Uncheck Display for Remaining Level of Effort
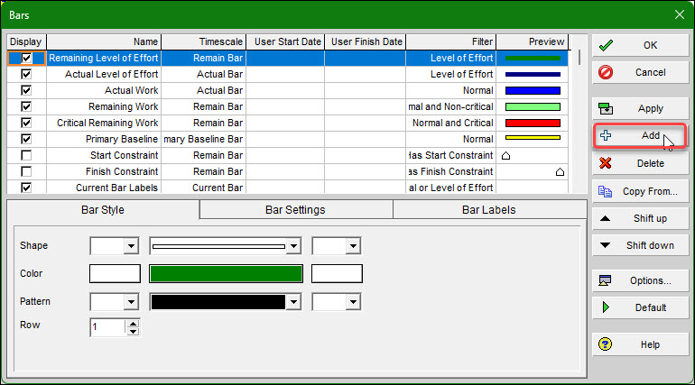The width and height of the screenshot is (695, 385). [x=26, y=58]
